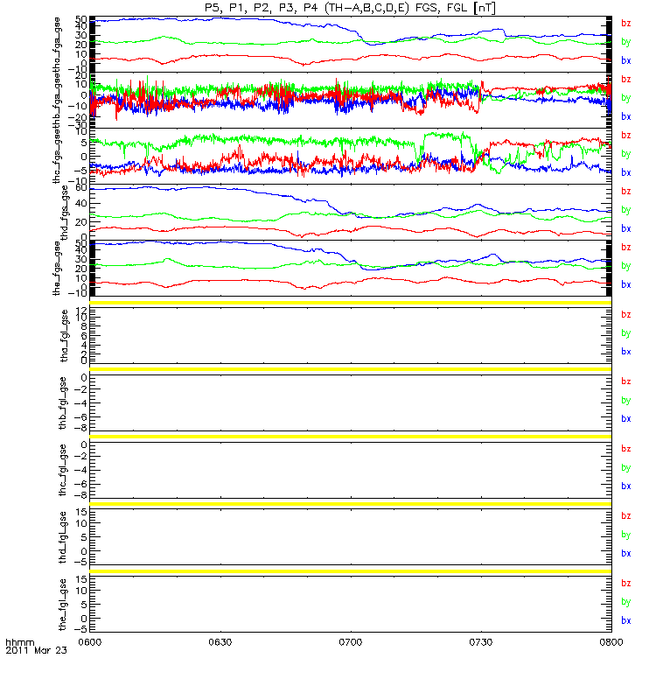Click the the_fgs_gse y-axis label
This screenshot has width=656, height=700.
[57, 269]
